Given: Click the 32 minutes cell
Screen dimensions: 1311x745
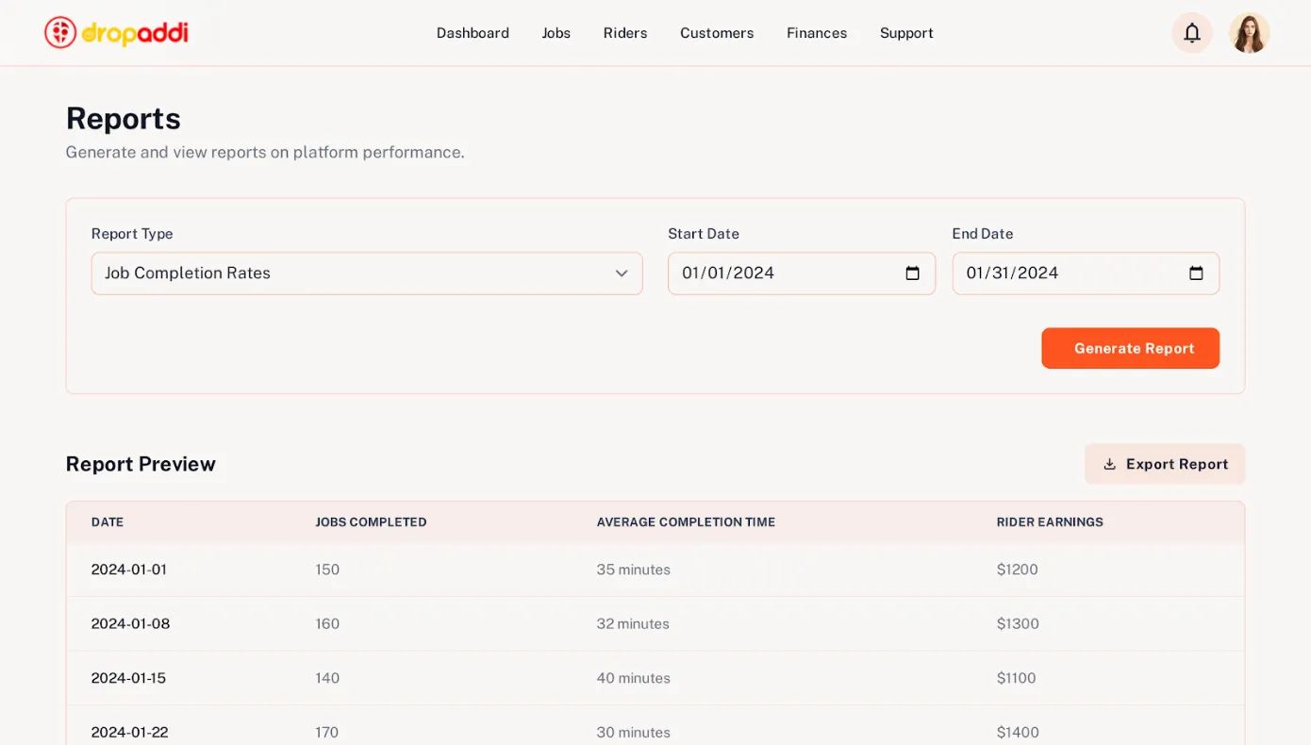Looking at the screenshot, I should [633, 624].
